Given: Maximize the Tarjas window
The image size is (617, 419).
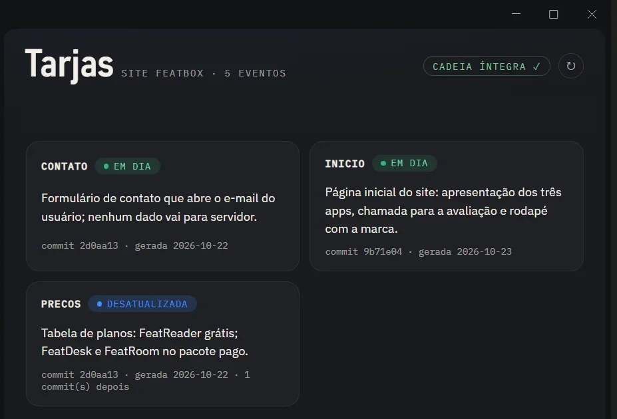Looking at the screenshot, I should tap(554, 14).
